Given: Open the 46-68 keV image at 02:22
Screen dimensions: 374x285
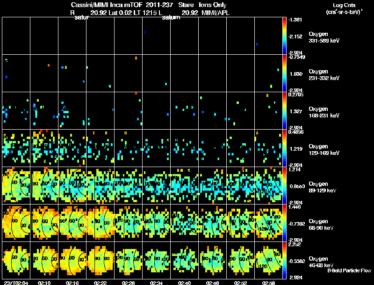Looking at the screenshot, I should pyautogui.click(x=101, y=260).
